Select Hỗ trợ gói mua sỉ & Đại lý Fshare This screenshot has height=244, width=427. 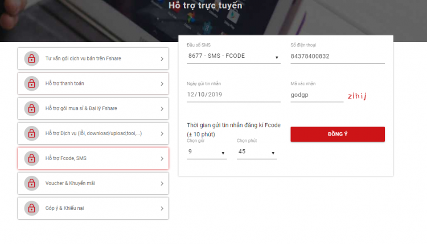coord(93,108)
